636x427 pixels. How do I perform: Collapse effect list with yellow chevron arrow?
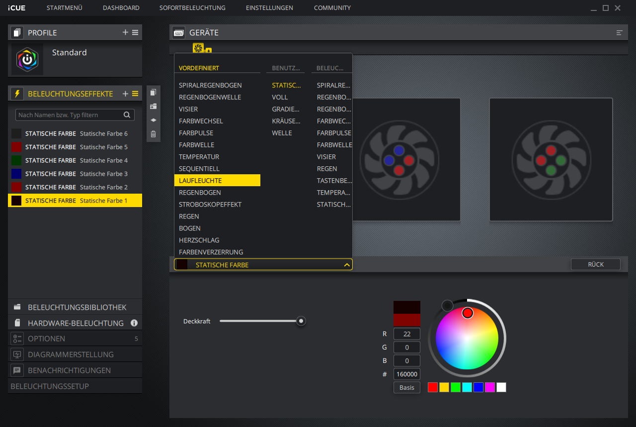[347, 265]
